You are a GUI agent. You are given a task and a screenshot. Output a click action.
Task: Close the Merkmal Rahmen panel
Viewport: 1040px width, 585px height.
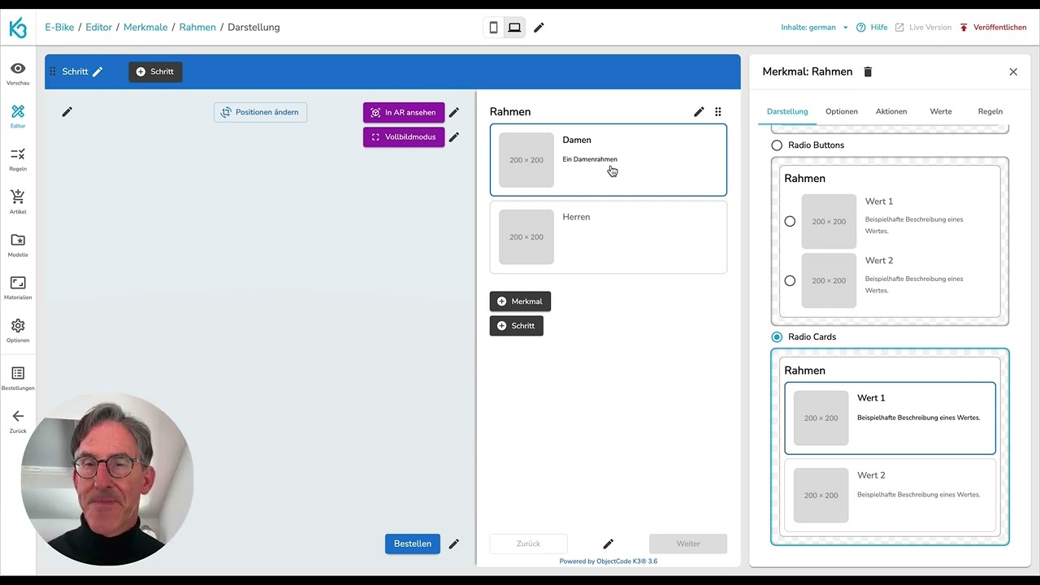1013,71
